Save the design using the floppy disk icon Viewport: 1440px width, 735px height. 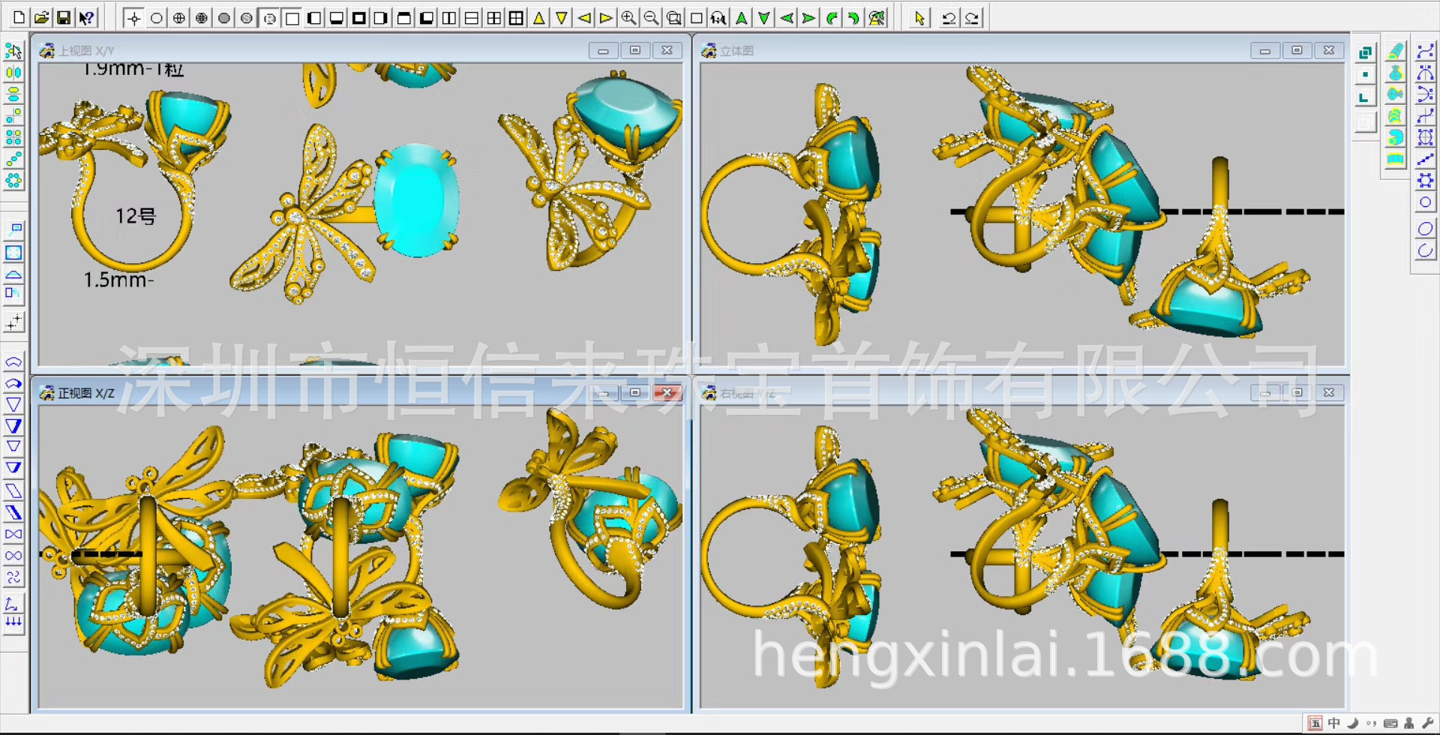coord(64,18)
